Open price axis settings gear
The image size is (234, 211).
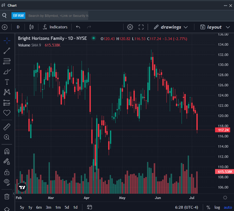point(225,197)
